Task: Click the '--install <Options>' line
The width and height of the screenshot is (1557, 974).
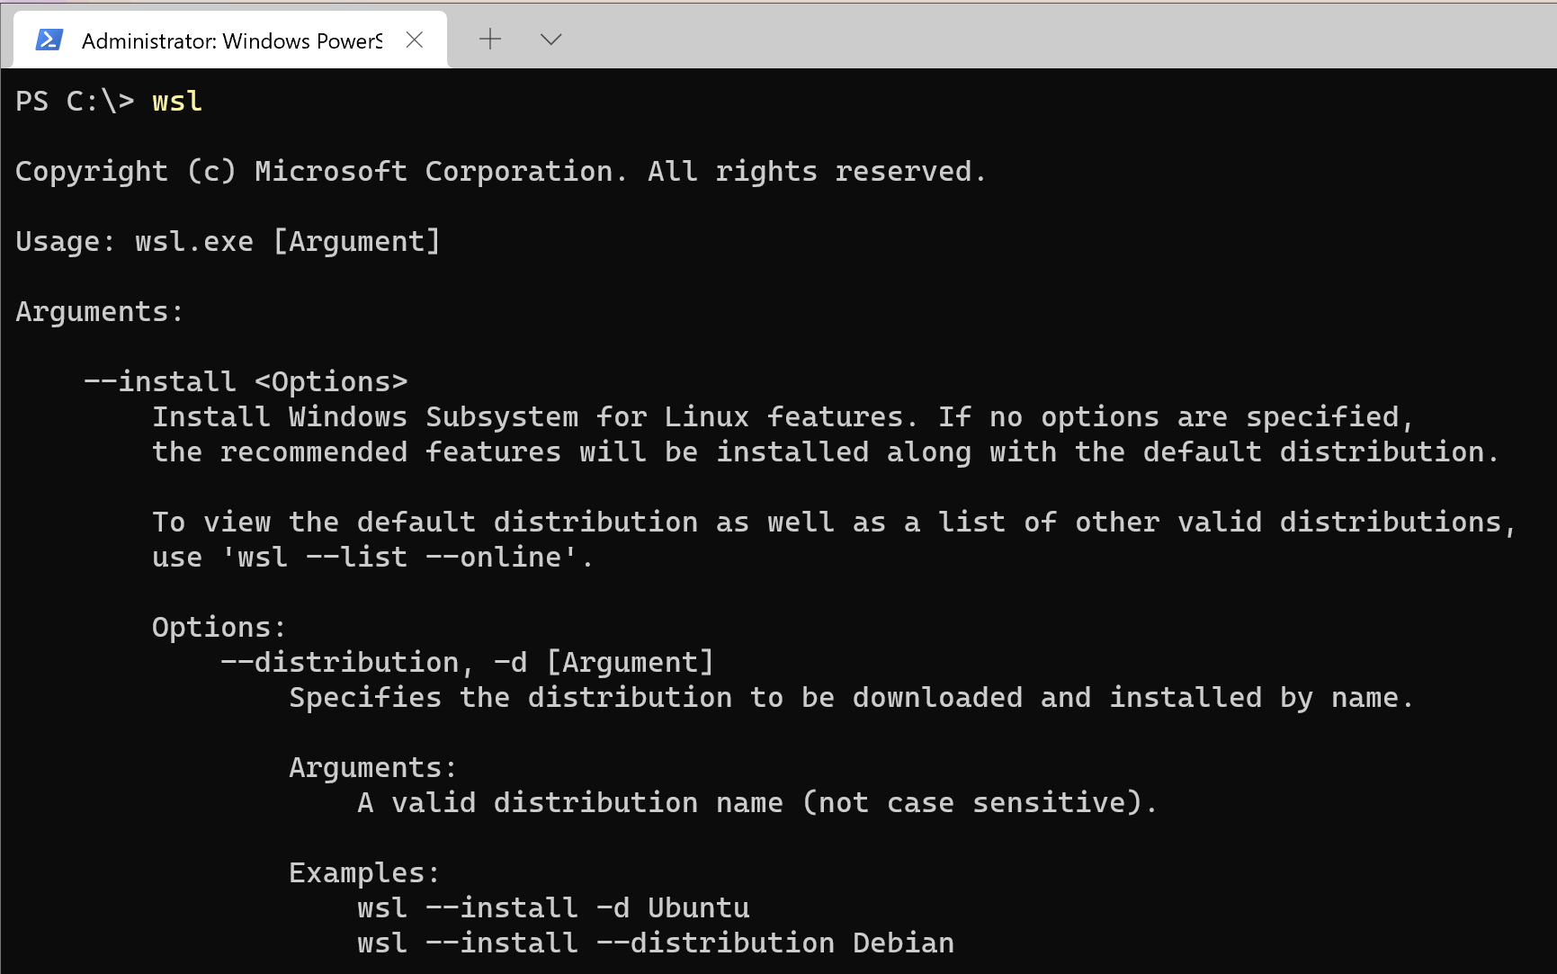Action: click(x=246, y=381)
